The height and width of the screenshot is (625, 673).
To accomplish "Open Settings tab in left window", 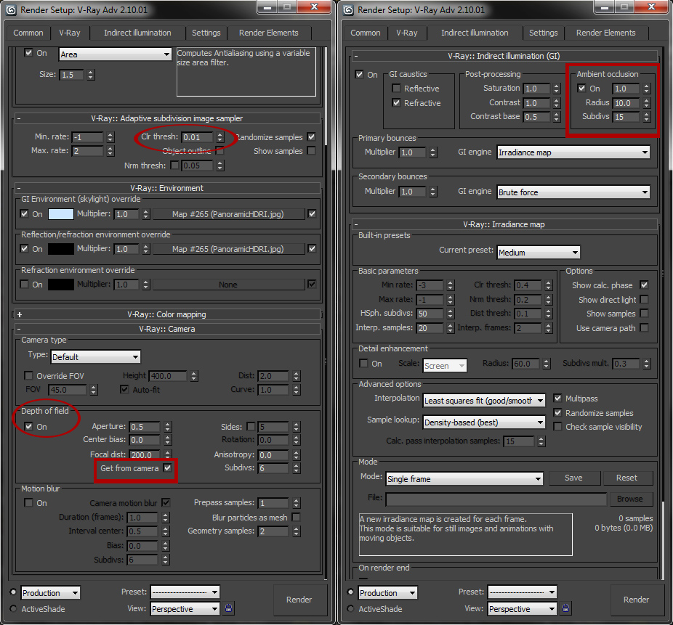I will point(206,33).
